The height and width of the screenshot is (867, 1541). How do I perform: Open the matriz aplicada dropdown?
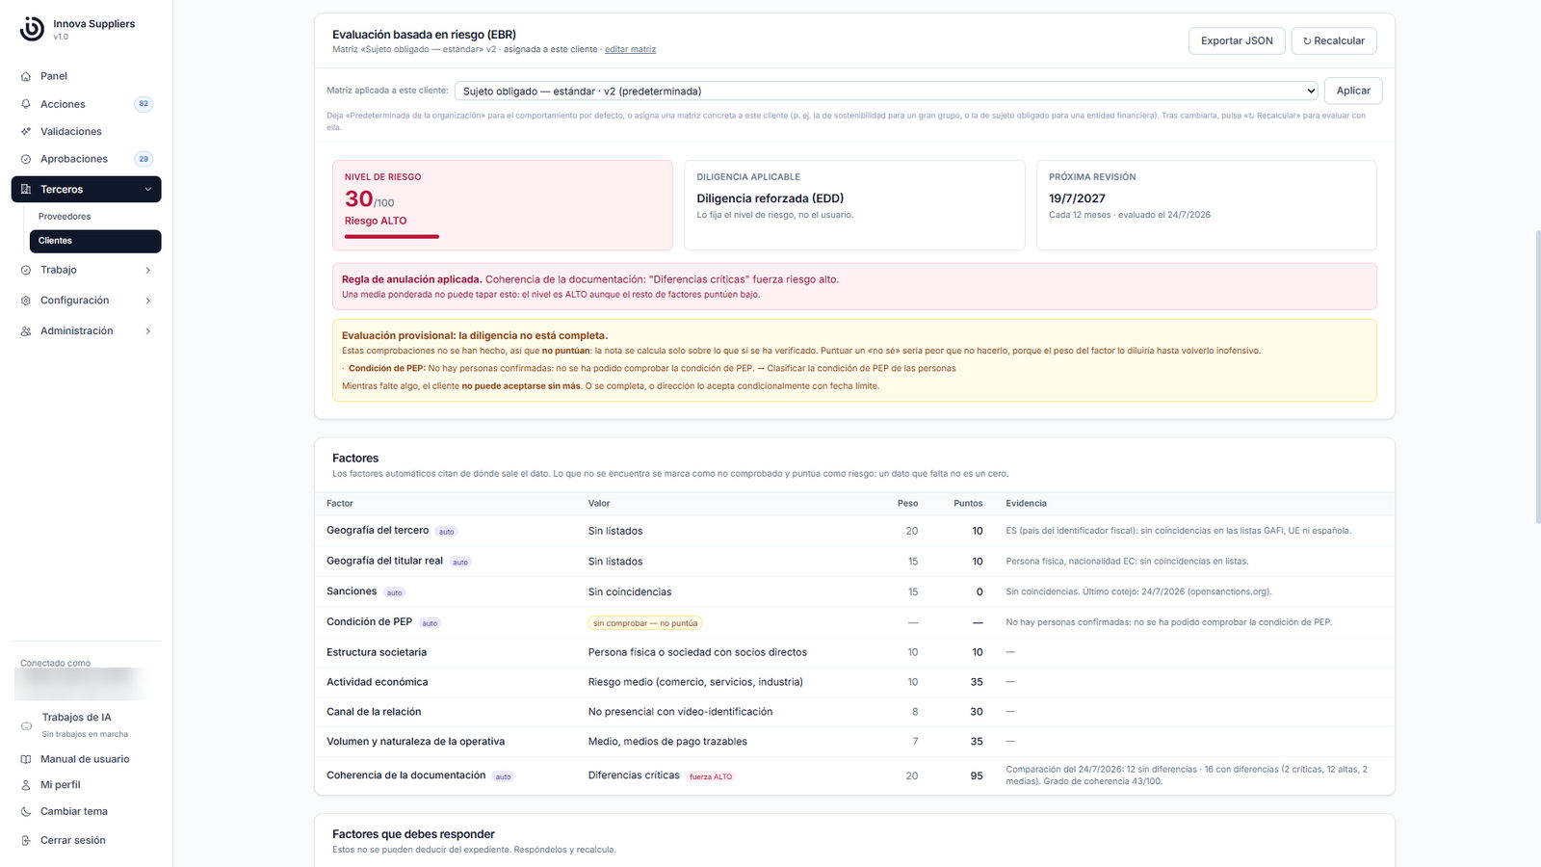[x=886, y=91]
